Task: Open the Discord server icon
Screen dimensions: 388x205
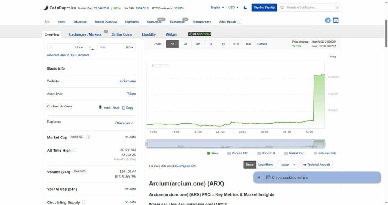Action: tap(336, 20)
